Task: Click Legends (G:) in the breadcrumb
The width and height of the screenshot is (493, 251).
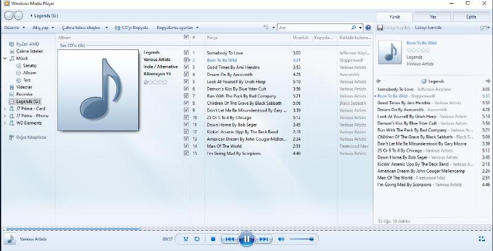Action: coord(46,15)
